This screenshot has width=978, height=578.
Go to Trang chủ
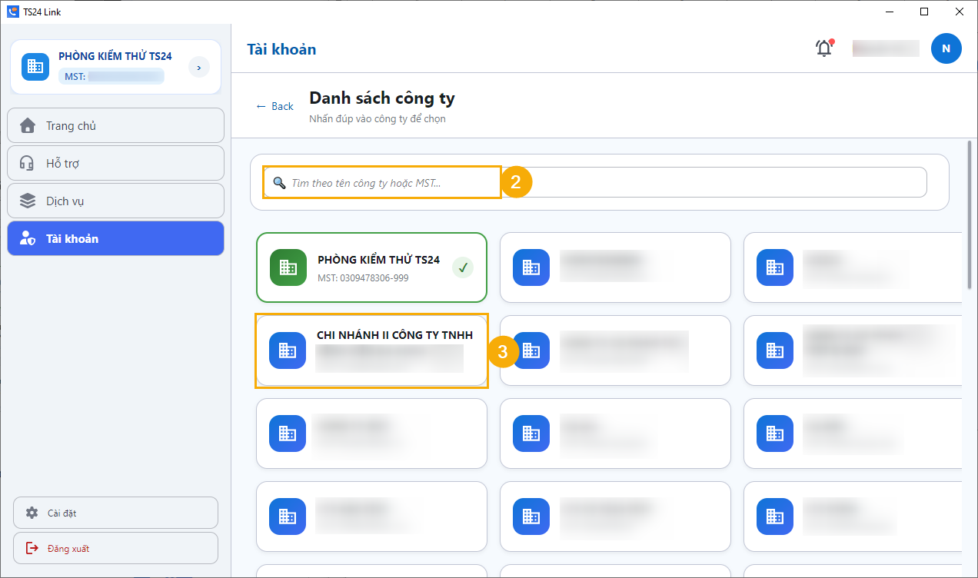point(115,125)
